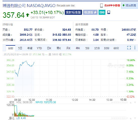Click the VOL: 5830.00 label
Viewport: 138px width, 120px height.
(24, 102)
